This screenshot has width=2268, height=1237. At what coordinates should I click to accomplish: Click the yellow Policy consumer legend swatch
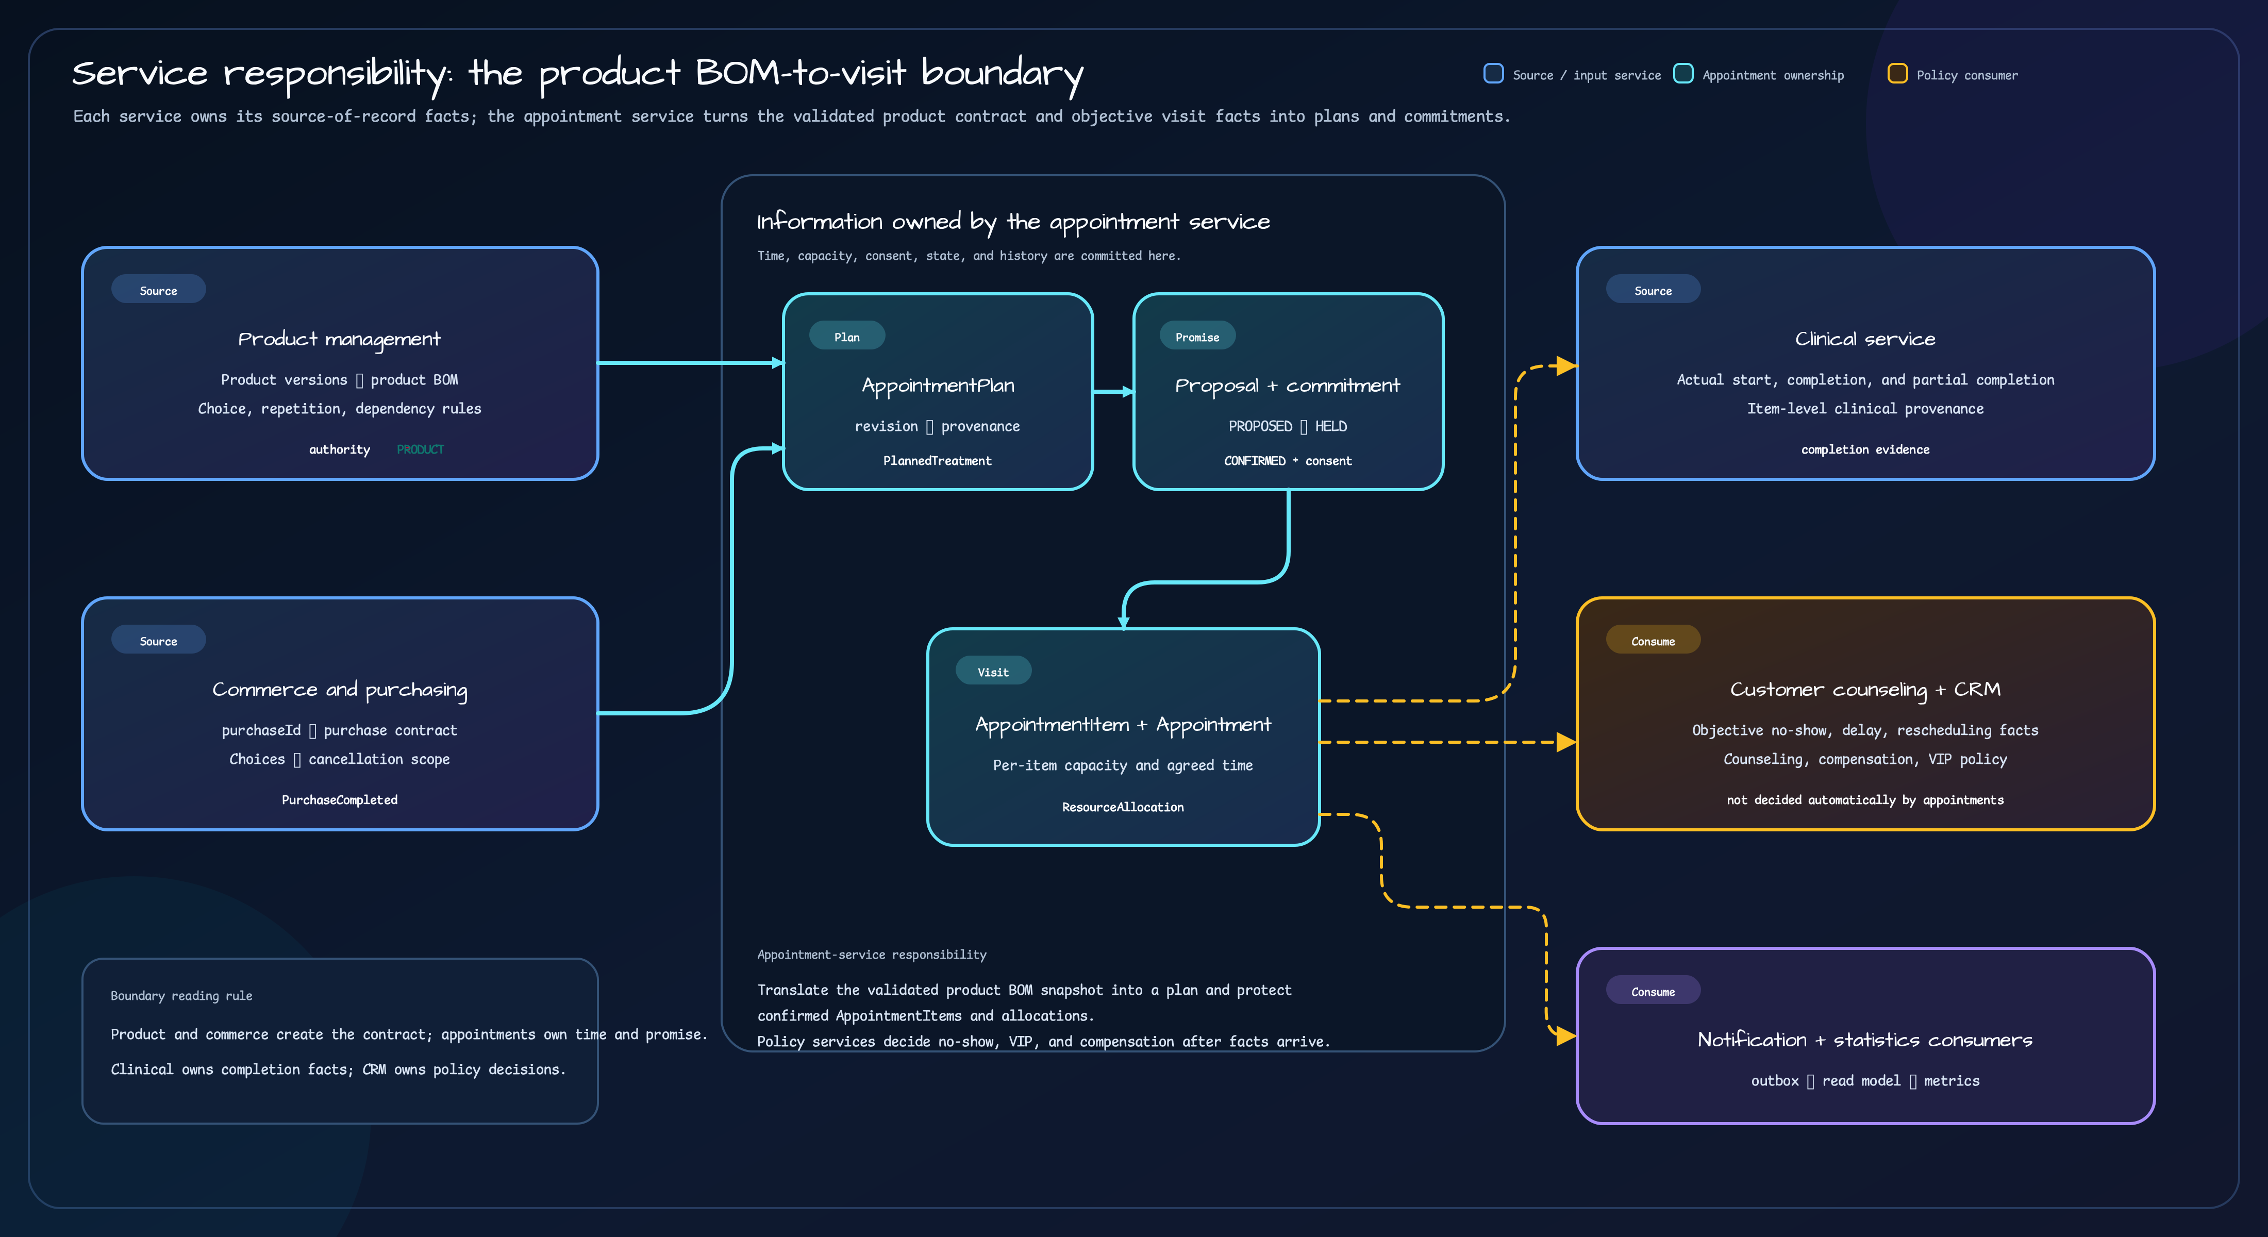(1897, 74)
